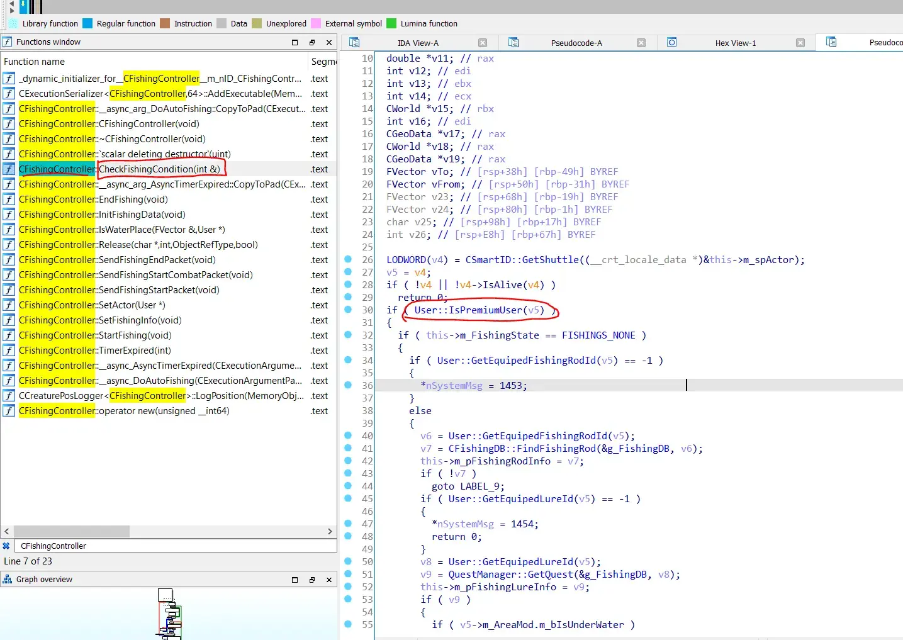The height and width of the screenshot is (640, 903).
Task: Sort by the Function name column header
Action: pos(154,62)
